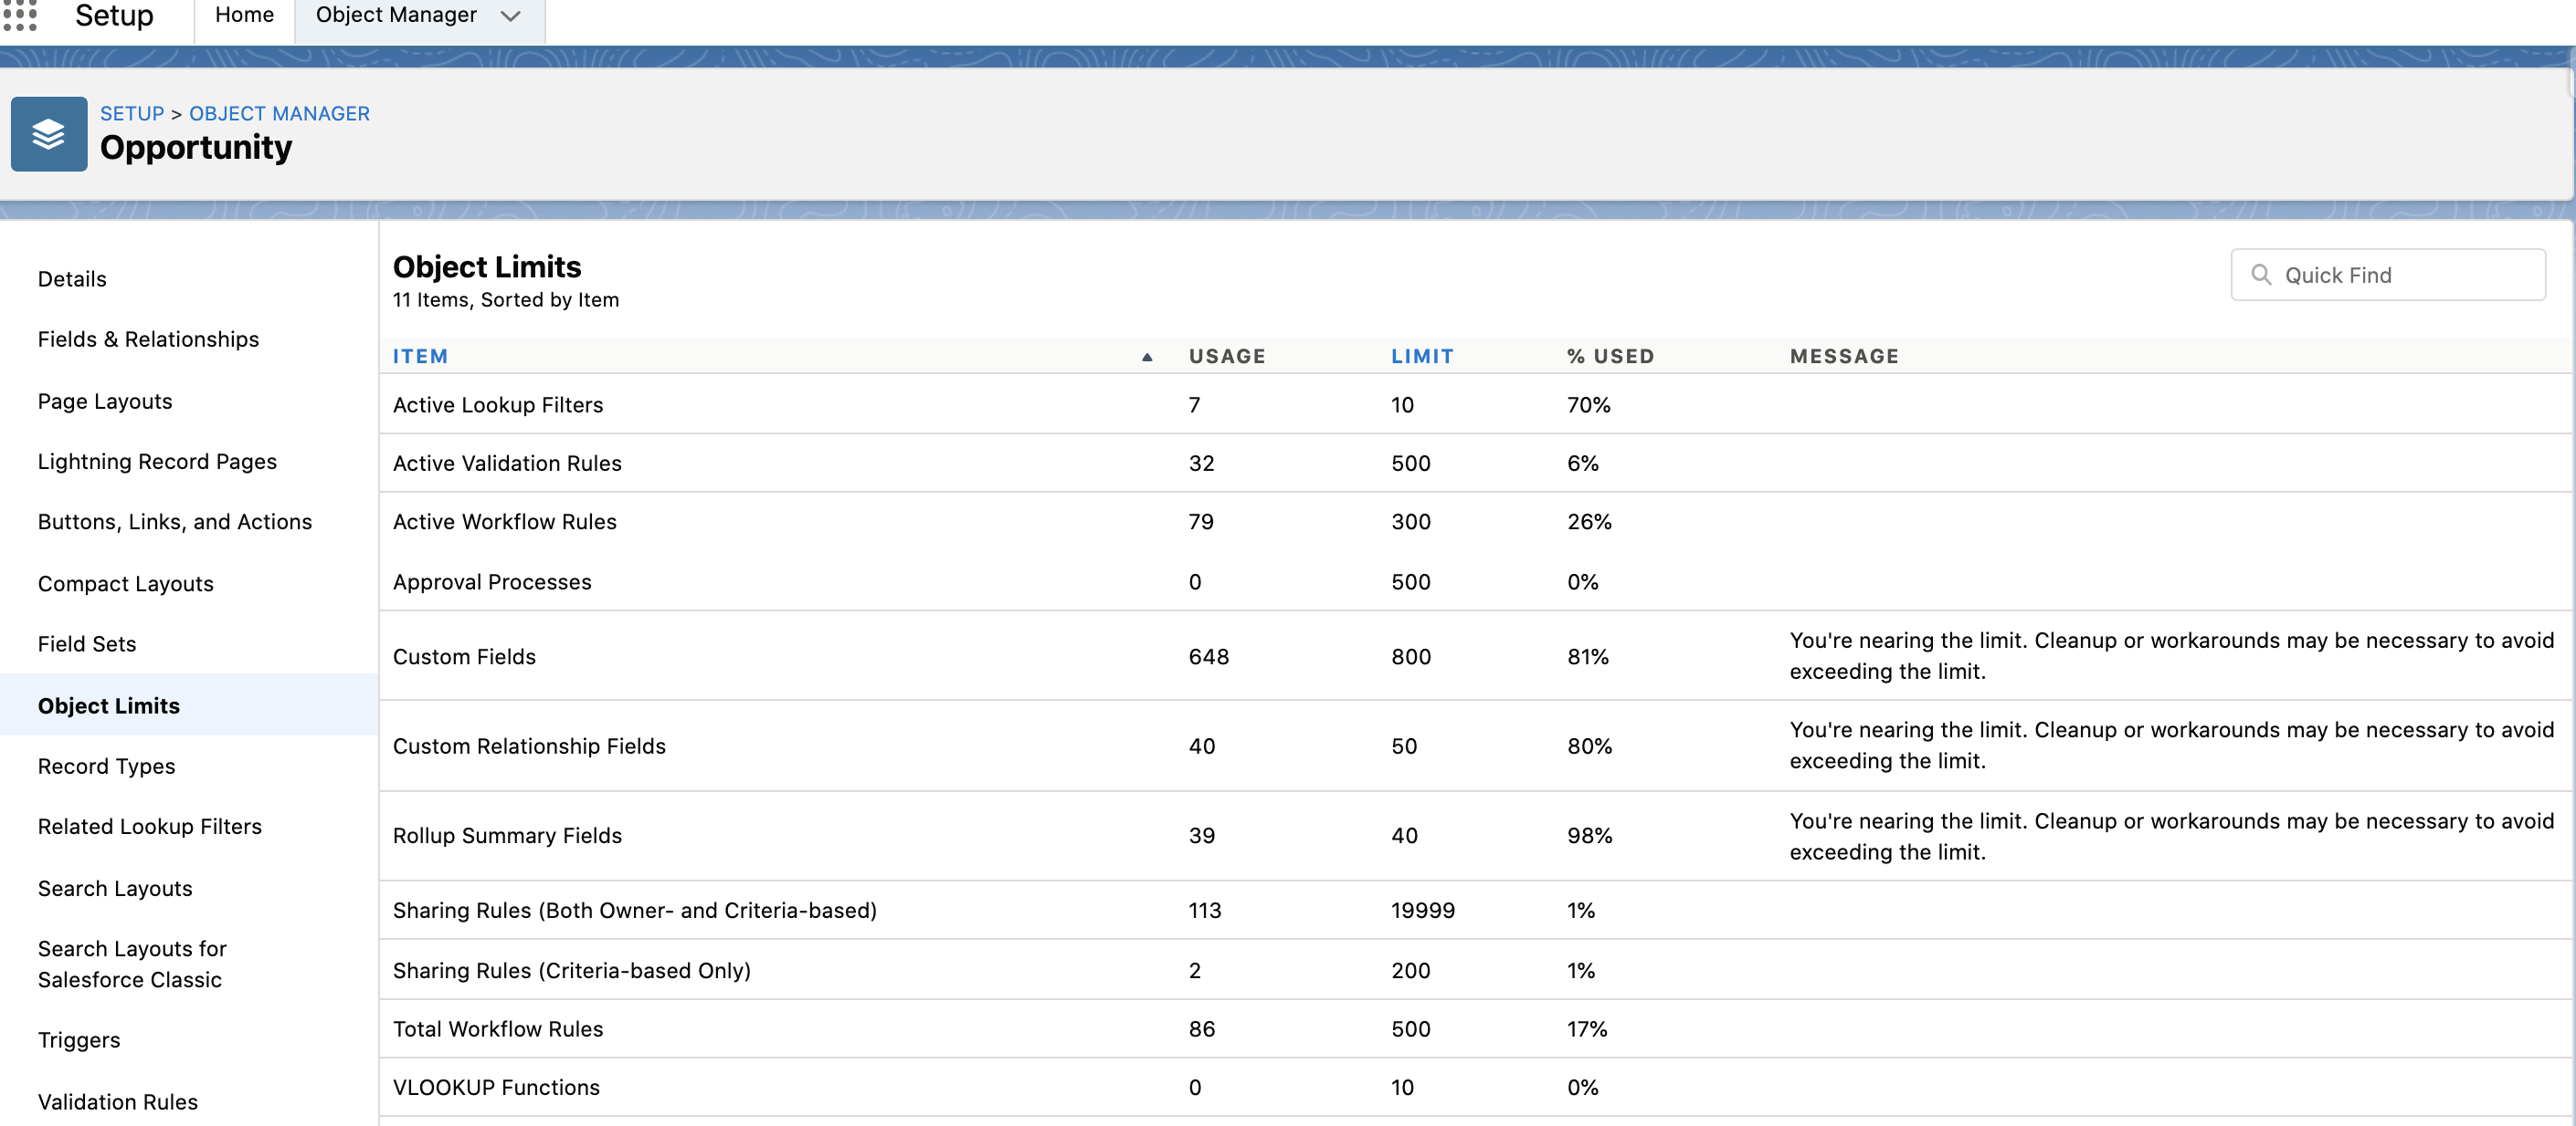Image resolution: width=2576 pixels, height=1126 pixels.
Task: Select the Object Manager tab
Action: (396, 15)
